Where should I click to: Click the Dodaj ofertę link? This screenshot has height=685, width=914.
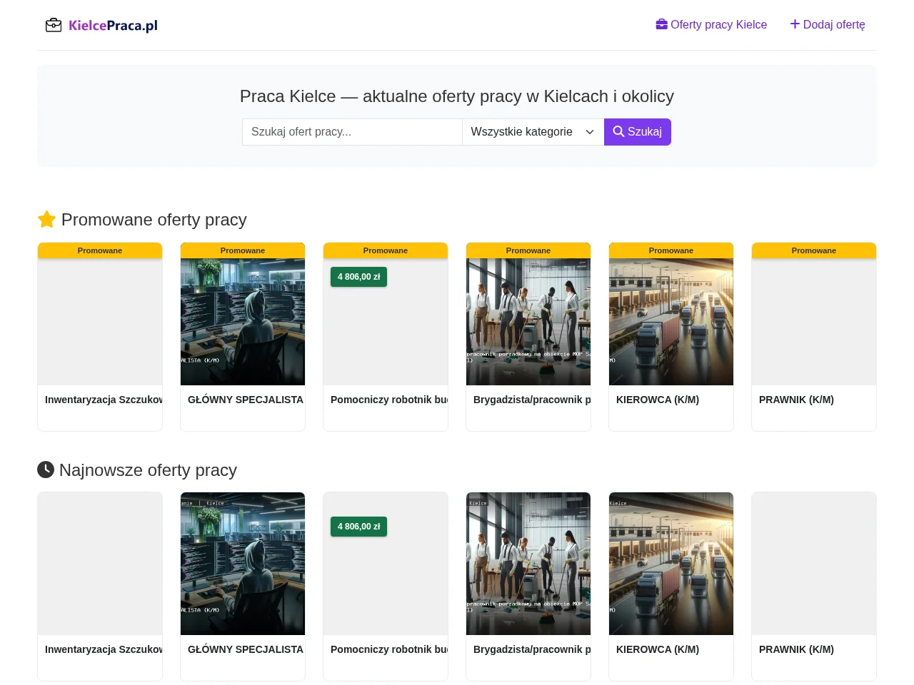[828, 25]
